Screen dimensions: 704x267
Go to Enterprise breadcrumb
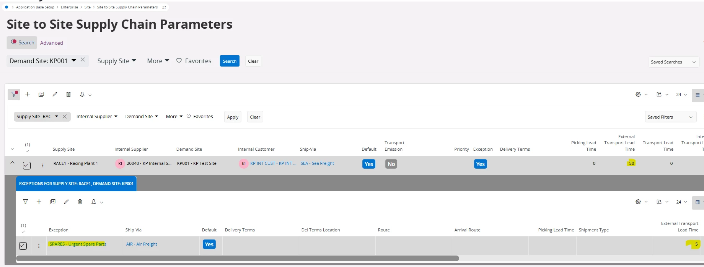tap(69, 7)
